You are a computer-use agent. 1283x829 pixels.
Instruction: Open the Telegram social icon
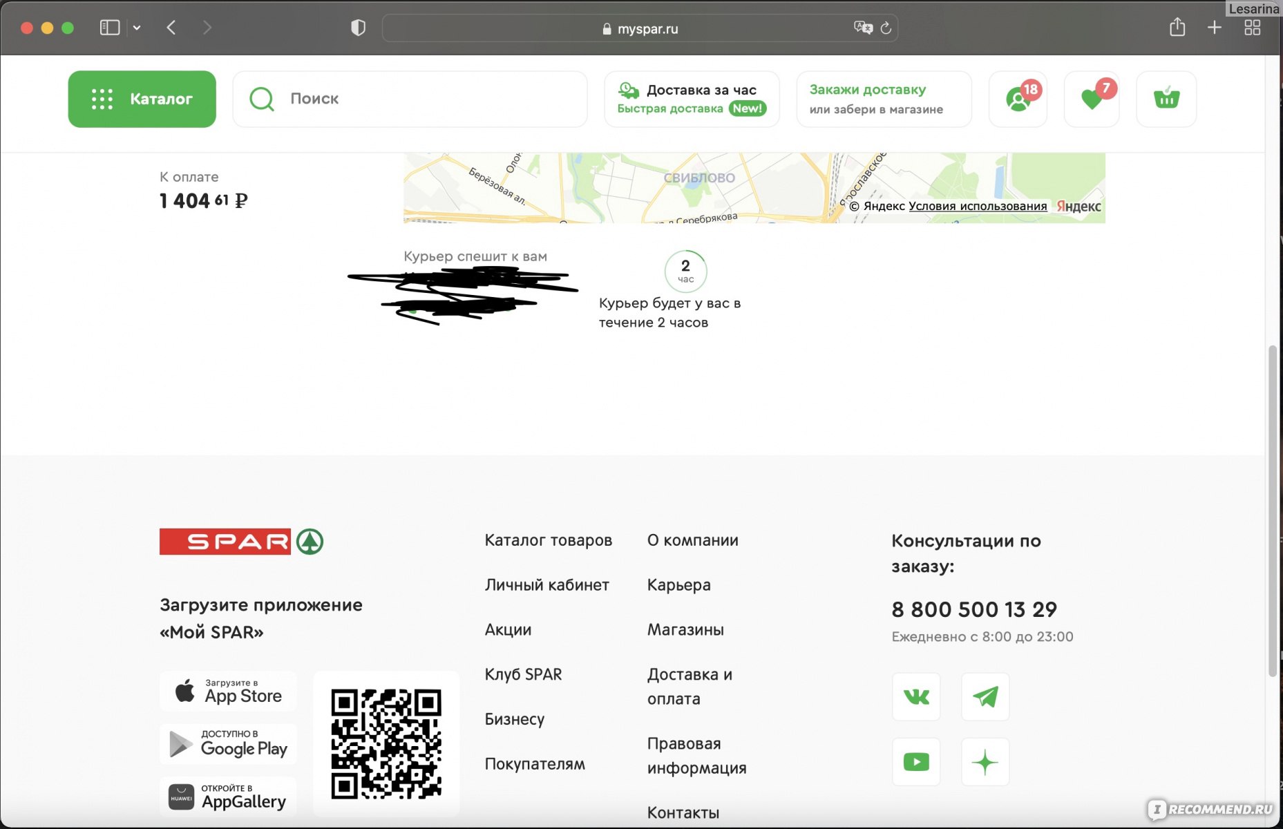(985, 696)
